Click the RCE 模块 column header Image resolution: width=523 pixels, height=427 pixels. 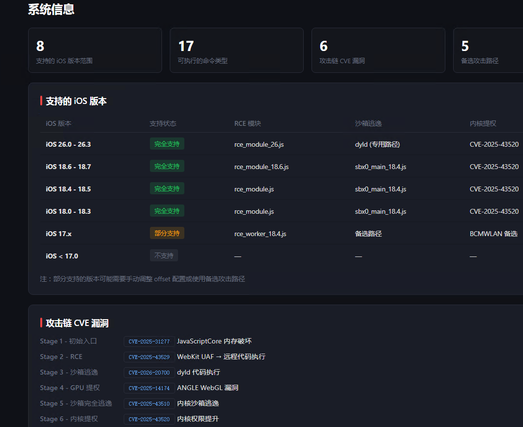(x=247, y=123)
